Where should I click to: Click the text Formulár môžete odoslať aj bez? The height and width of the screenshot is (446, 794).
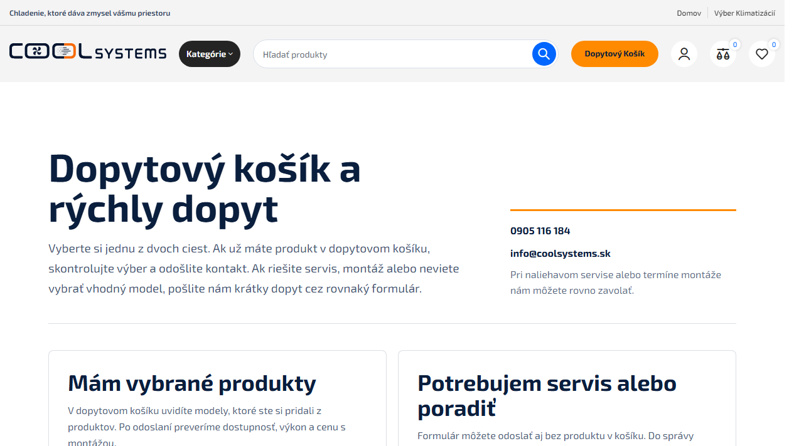tap(555, 436)
